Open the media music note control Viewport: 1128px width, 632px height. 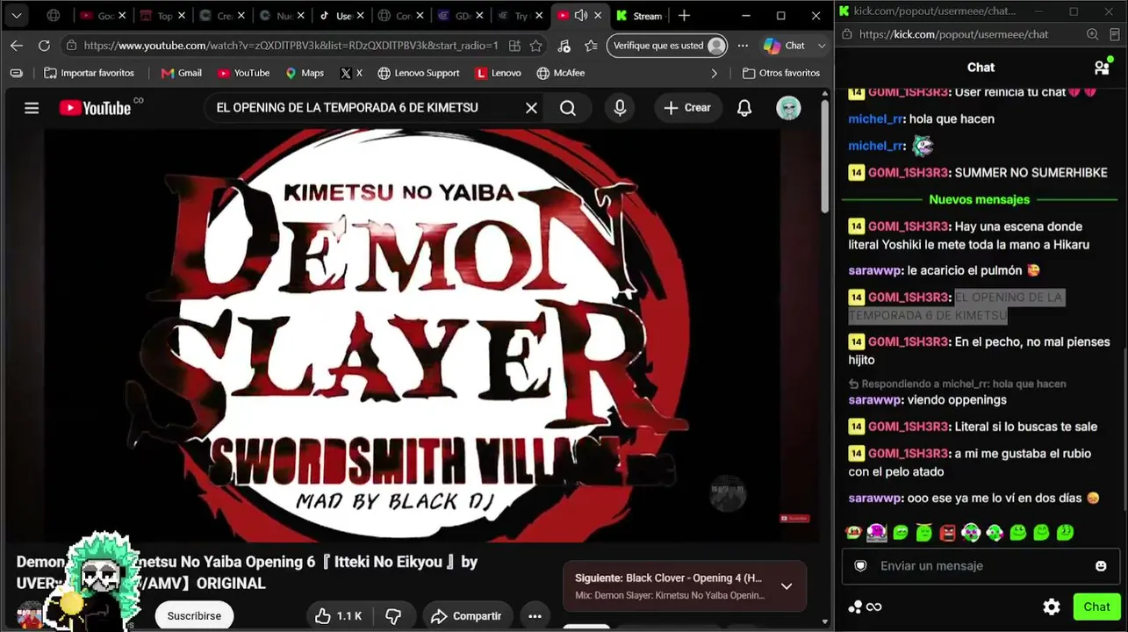[564, 46]
